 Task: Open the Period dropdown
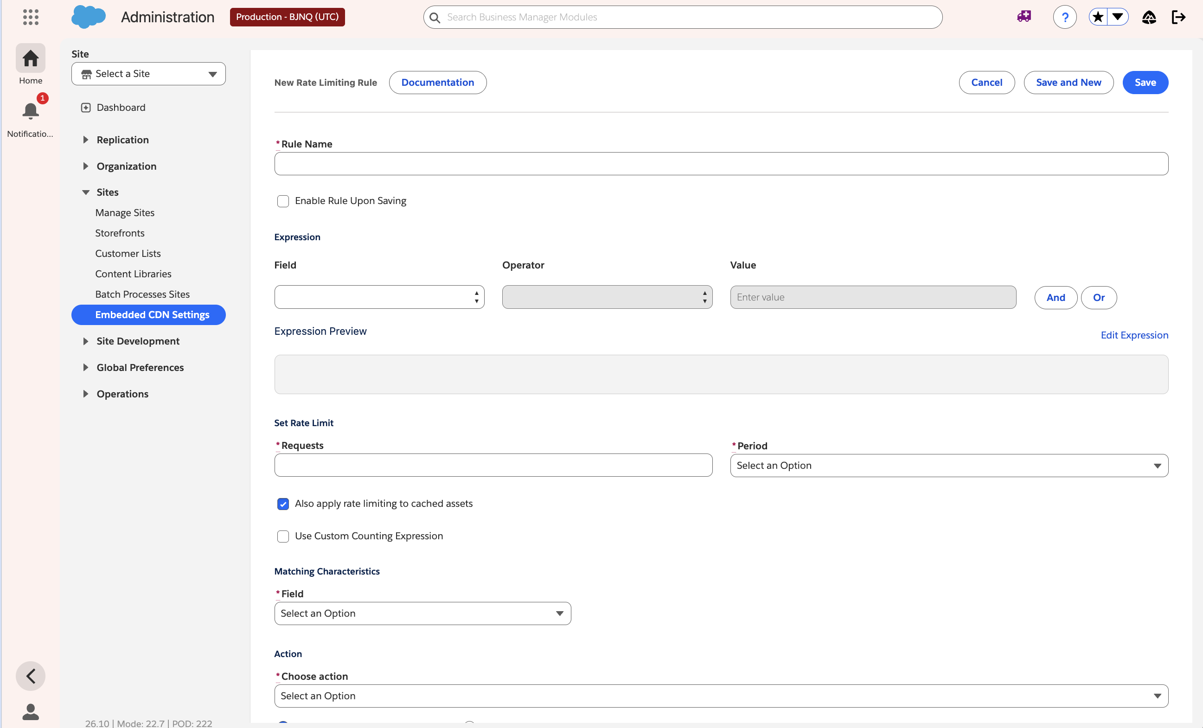(949, 466)
